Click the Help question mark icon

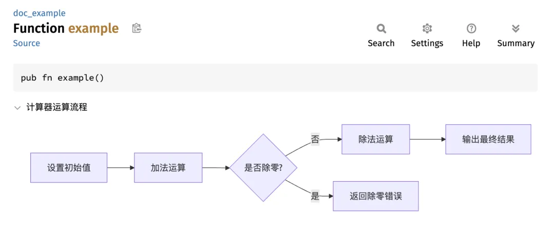pos(471,29)
